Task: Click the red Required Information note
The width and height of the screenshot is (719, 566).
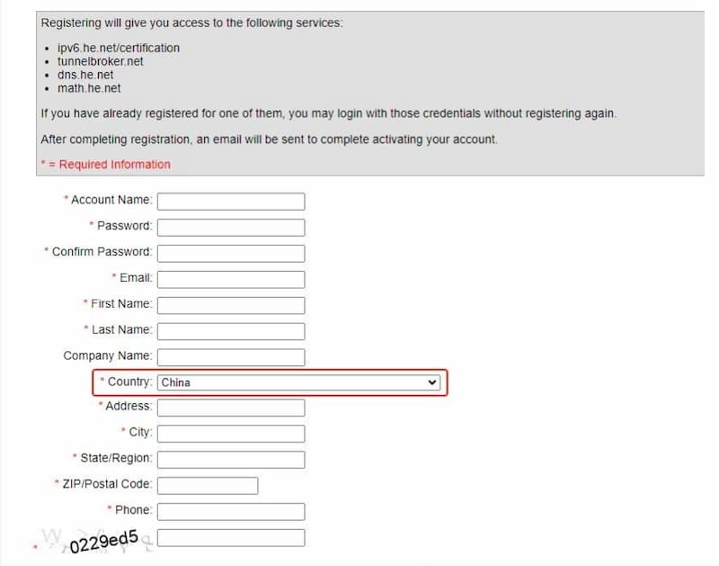Action: 106,165
